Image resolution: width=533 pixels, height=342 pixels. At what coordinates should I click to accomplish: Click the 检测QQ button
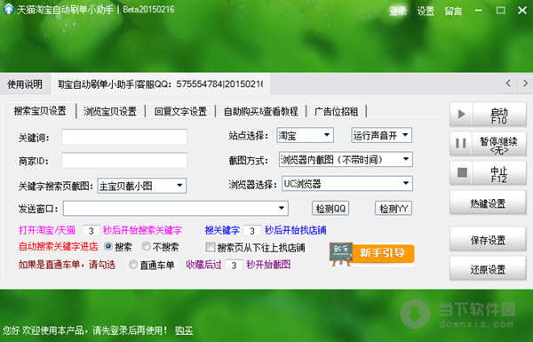[330, 209]
